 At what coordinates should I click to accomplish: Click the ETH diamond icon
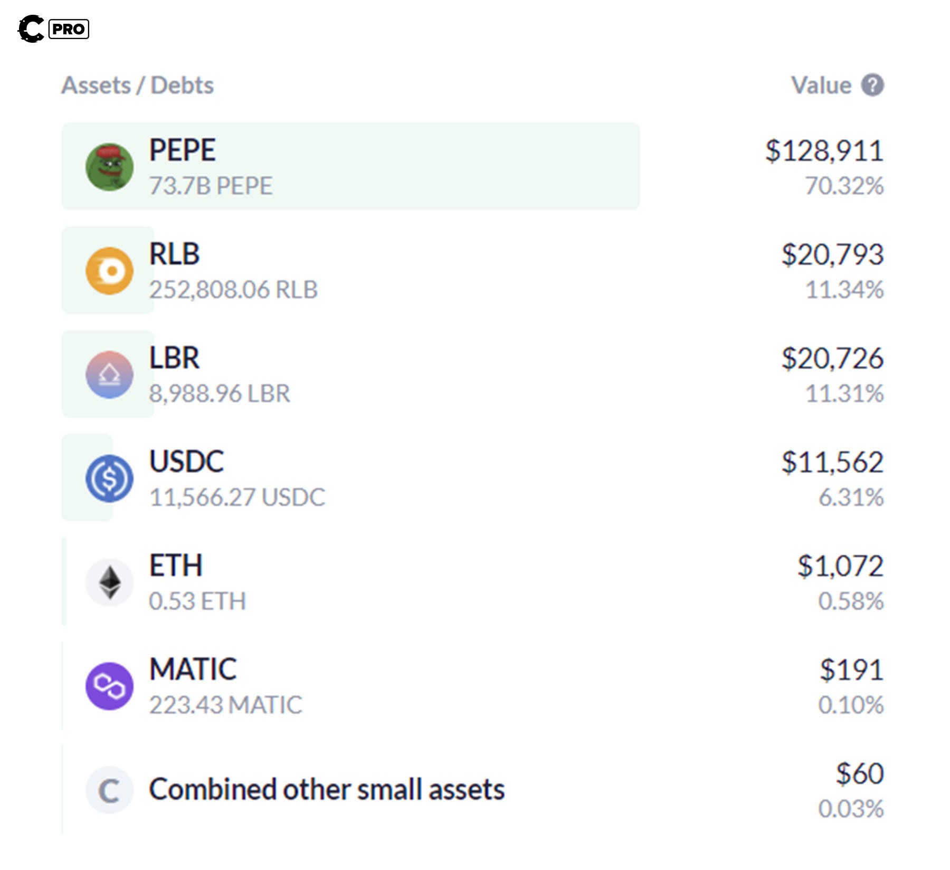109,582
